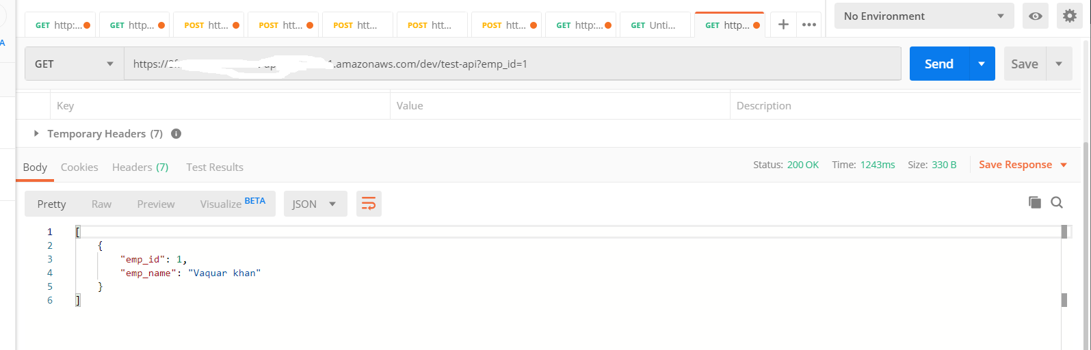Viewport: 1091px width, 350px height.
Task: Click the 200 OK status text
Action: (803, 165)
